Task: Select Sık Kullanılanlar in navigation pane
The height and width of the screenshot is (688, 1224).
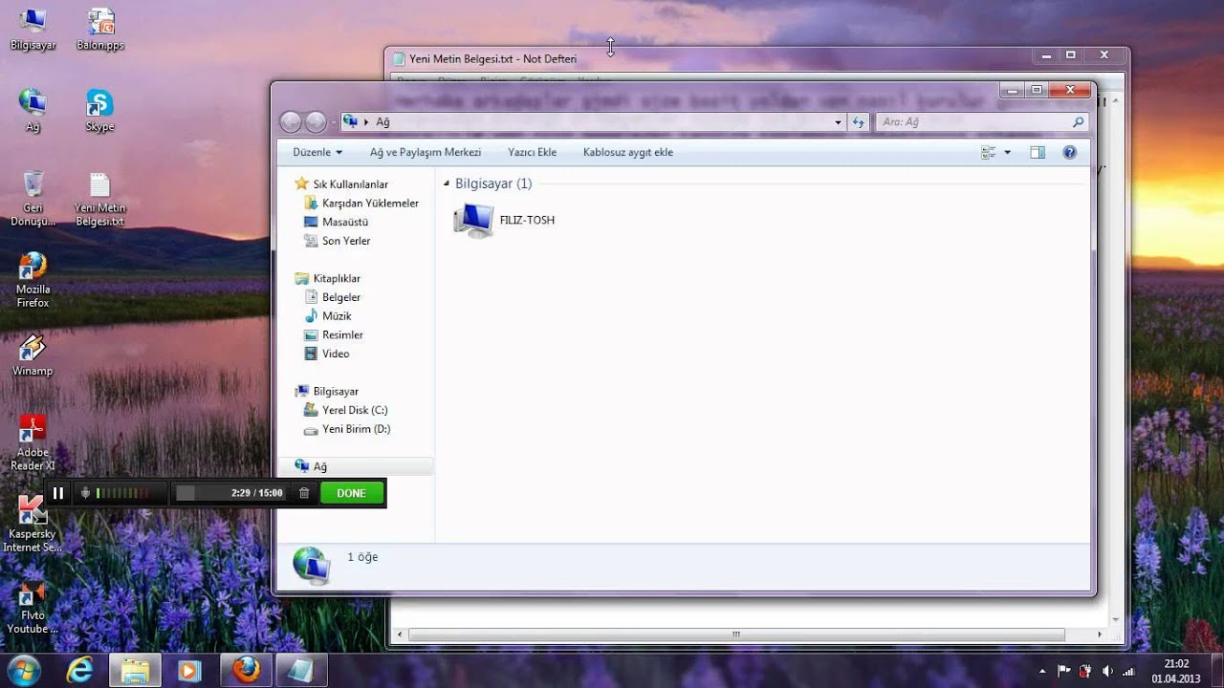Action: [350, 183]
